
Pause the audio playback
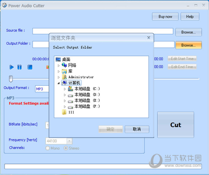click(20, 67)
